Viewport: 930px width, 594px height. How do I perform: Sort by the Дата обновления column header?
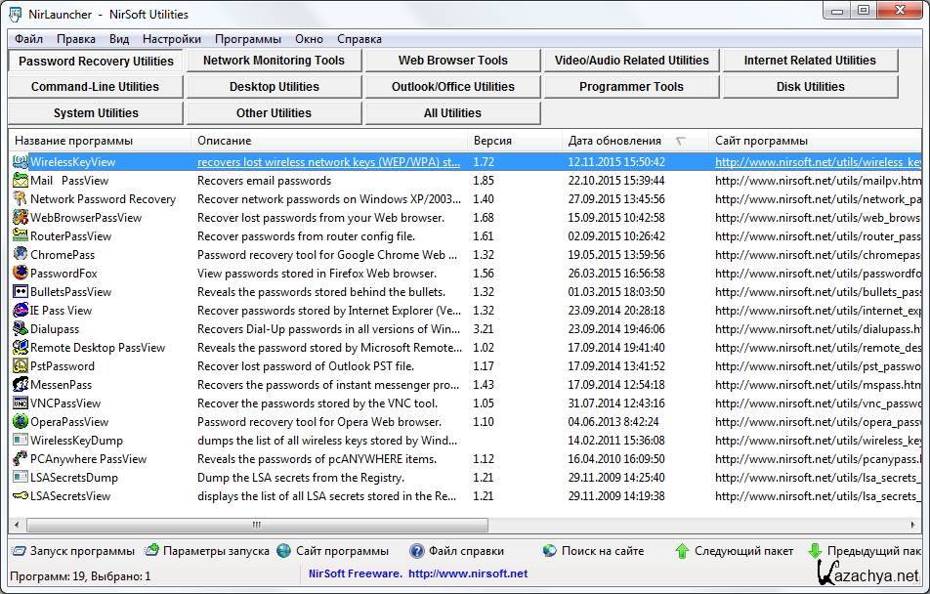[x=615, y=141]
